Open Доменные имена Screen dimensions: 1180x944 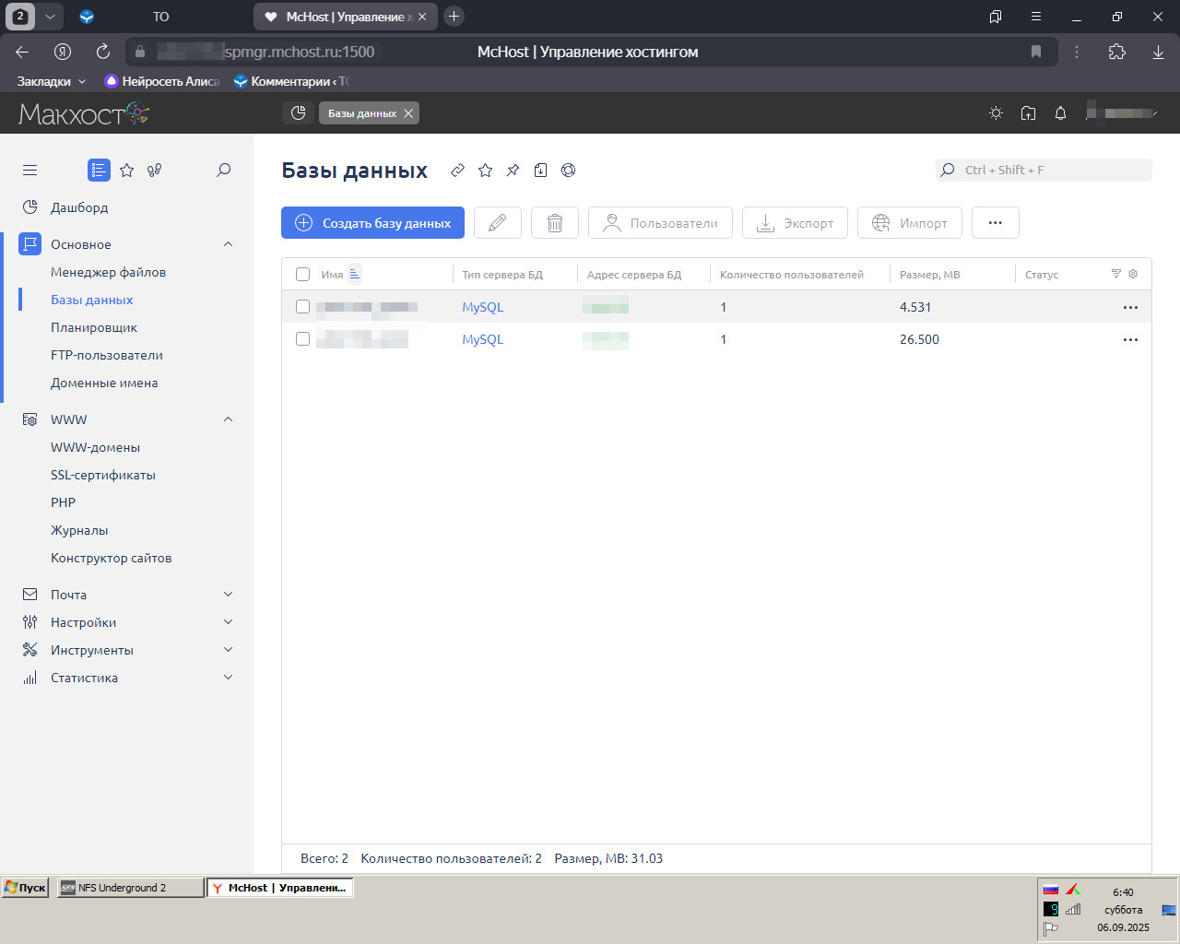pos(104,383)
